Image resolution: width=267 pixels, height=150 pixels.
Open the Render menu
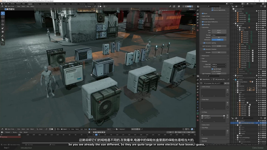pyautogui.click(x=13, y=4)
